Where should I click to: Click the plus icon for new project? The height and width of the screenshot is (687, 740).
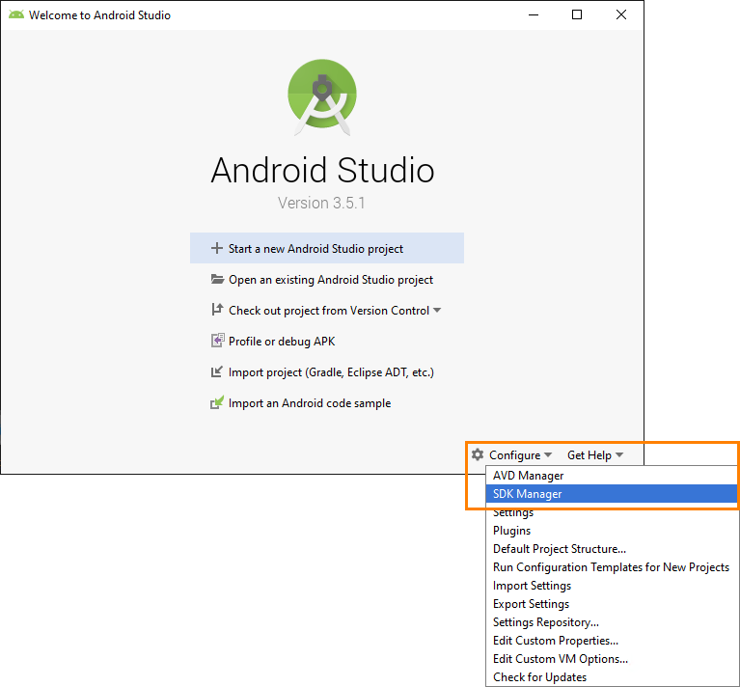click(217, 248)
